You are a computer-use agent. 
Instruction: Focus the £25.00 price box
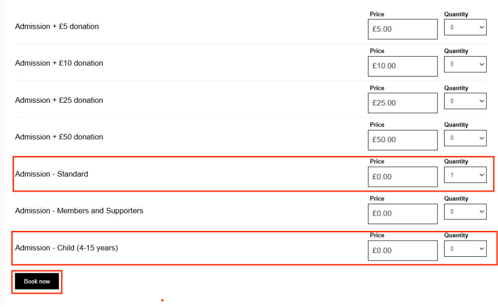click(x=403, y=103)
